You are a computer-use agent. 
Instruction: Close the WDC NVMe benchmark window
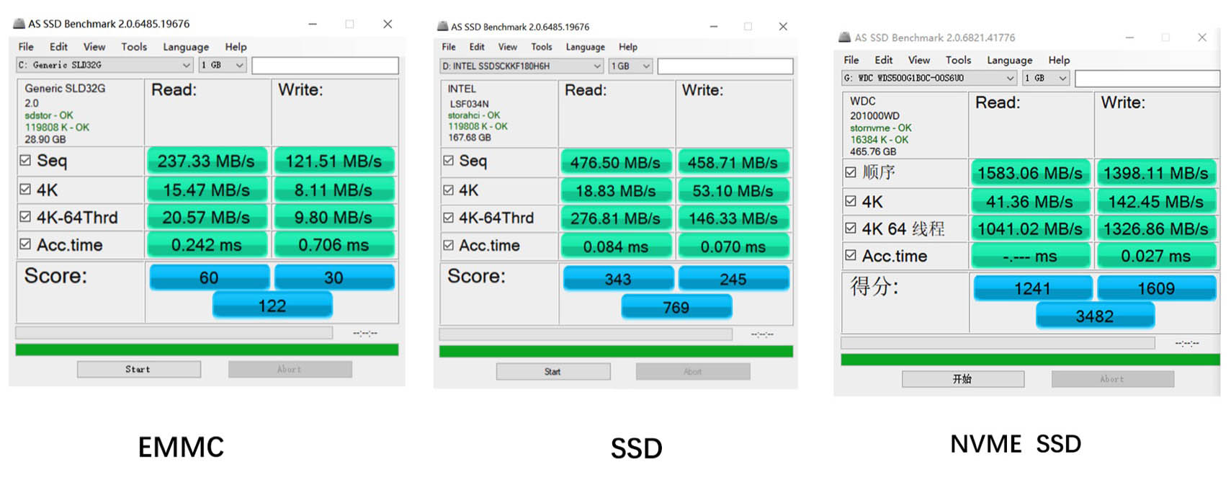1201,37
